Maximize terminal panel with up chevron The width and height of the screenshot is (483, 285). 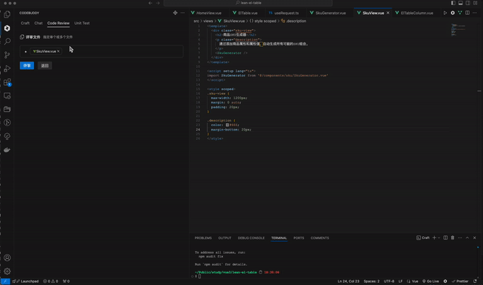tap(467, 238)
